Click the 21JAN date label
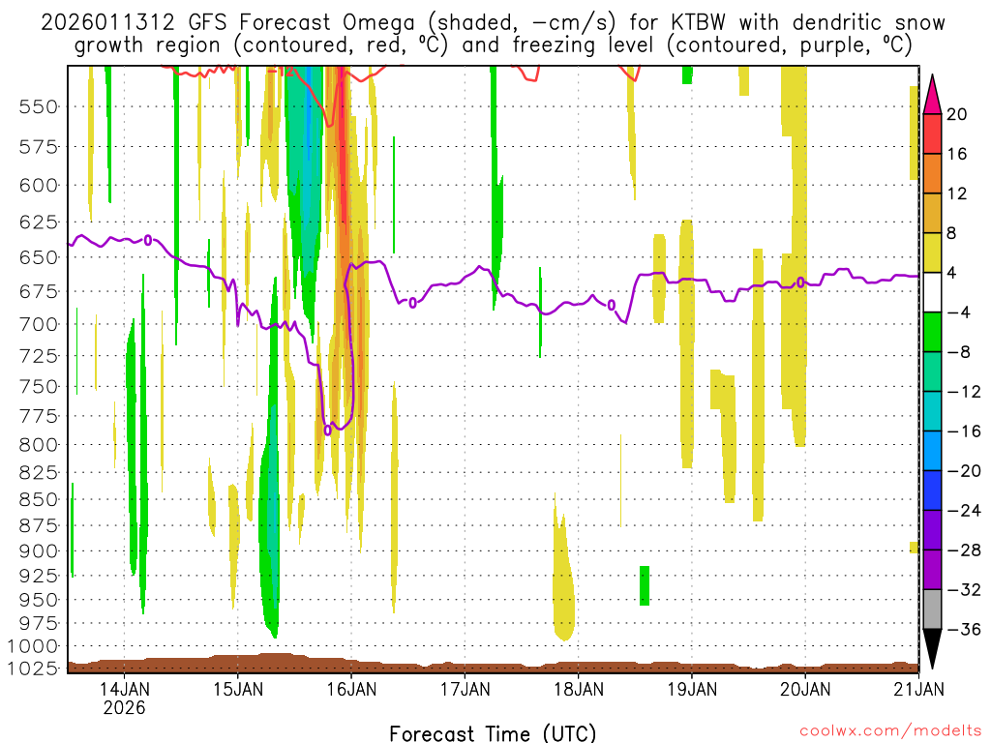 [919, 689]
